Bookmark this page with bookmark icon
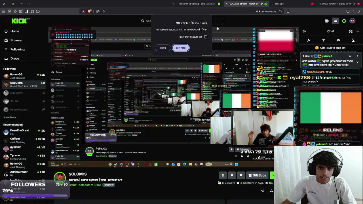This screenshot has height=204, width=363. [288, 11]
